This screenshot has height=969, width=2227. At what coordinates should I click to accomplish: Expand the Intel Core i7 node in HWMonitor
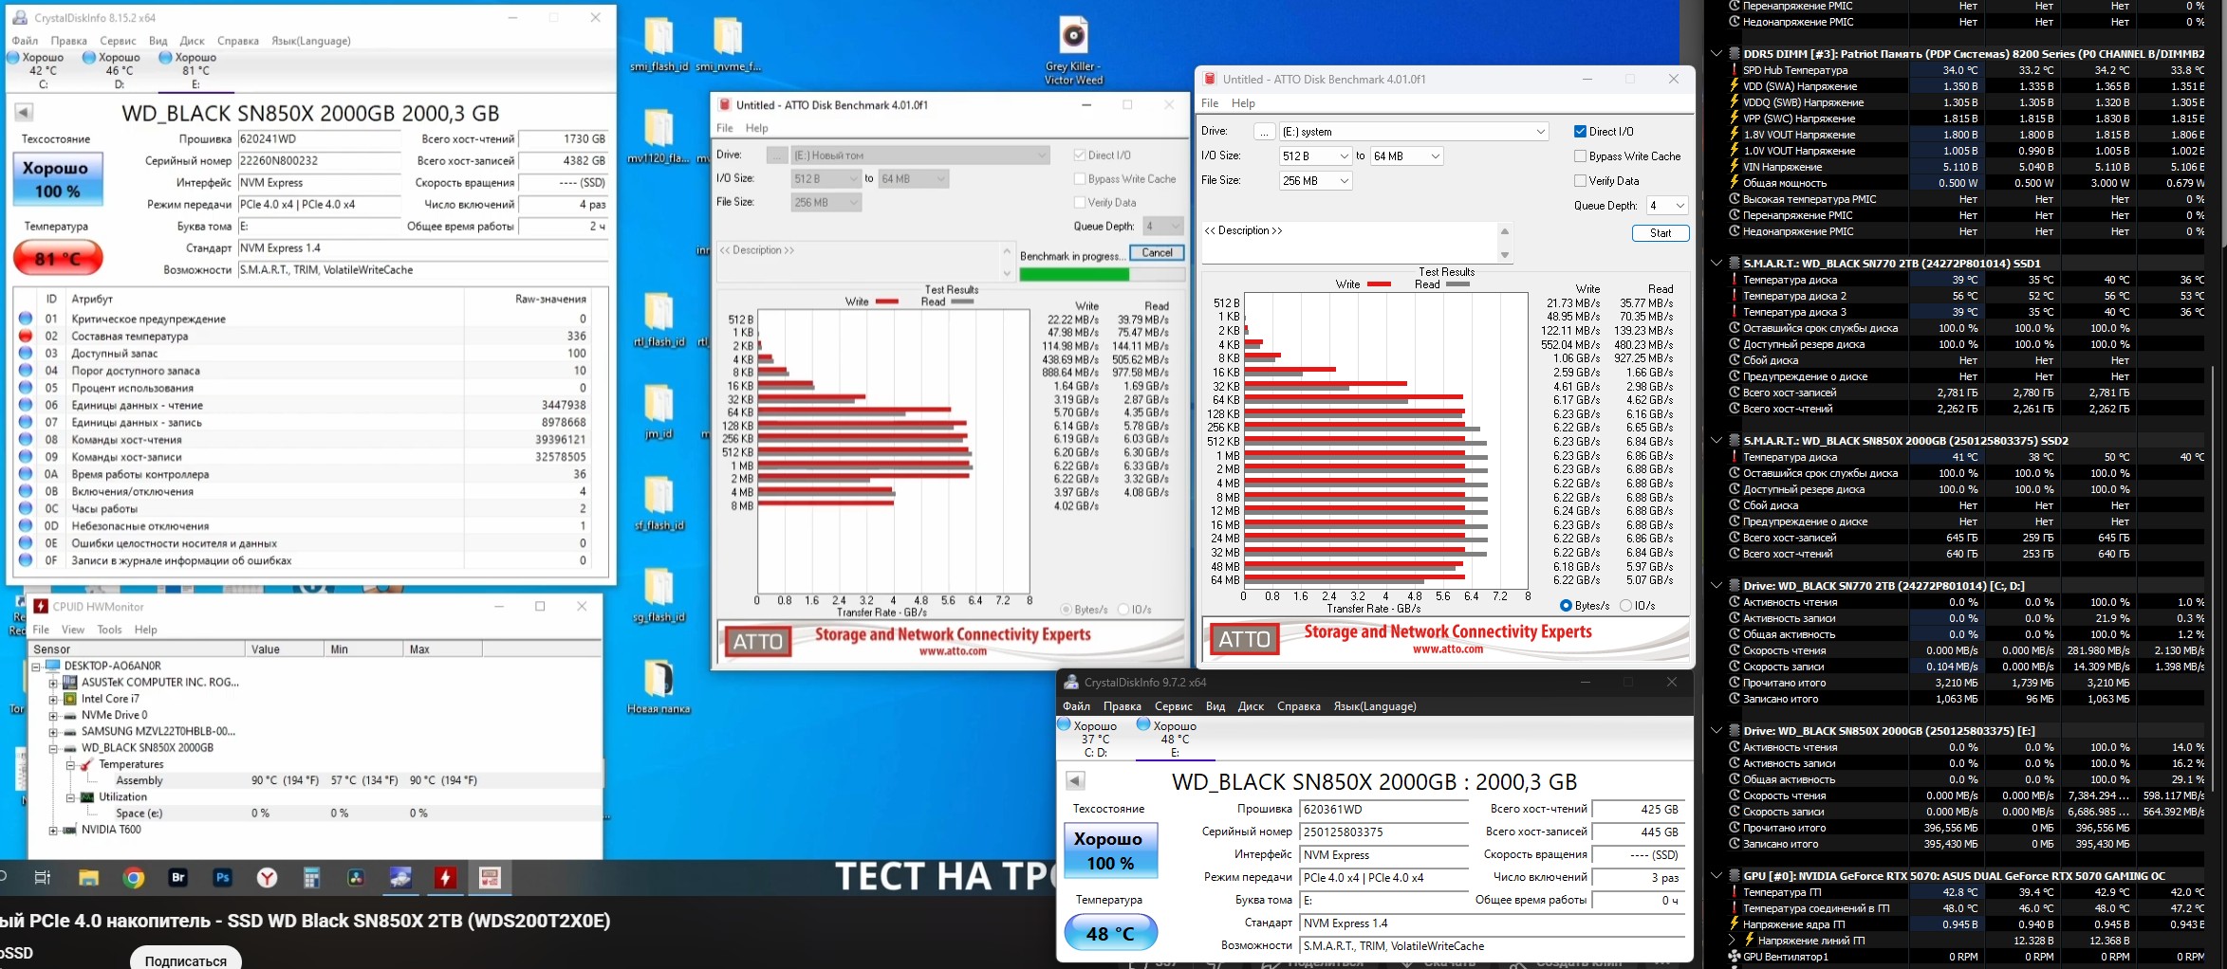click(x=54, y=699)
